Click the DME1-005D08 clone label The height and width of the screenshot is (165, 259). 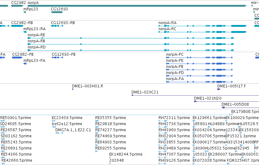click(235, 104)
